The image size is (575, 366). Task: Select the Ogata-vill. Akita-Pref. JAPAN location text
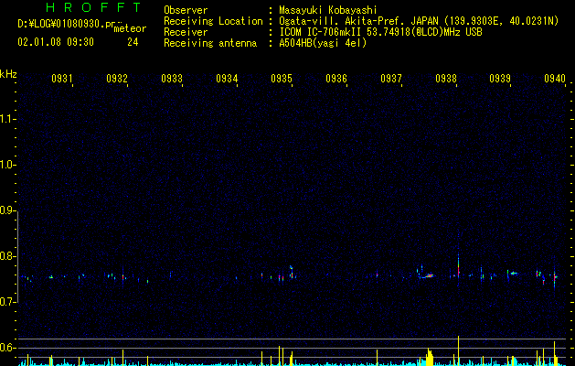pyautogui.click(x=419, y=21)
